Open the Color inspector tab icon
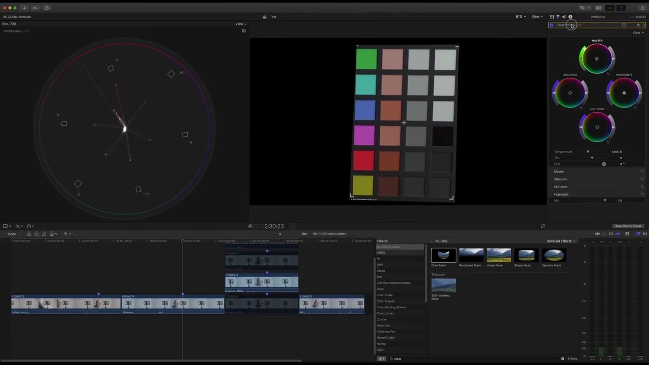This screenshot has width=649, height=365. [558, 17]
